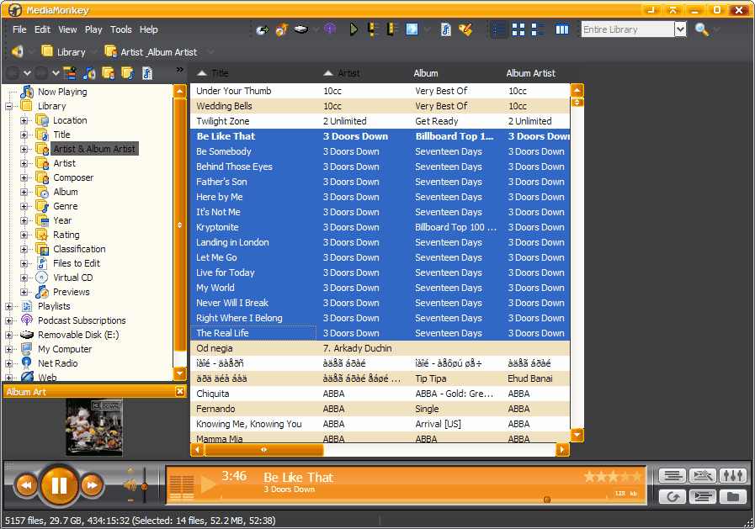Open the equalizer from the player panel
This screenshot has height=529, width=755.
coord(733,476)
